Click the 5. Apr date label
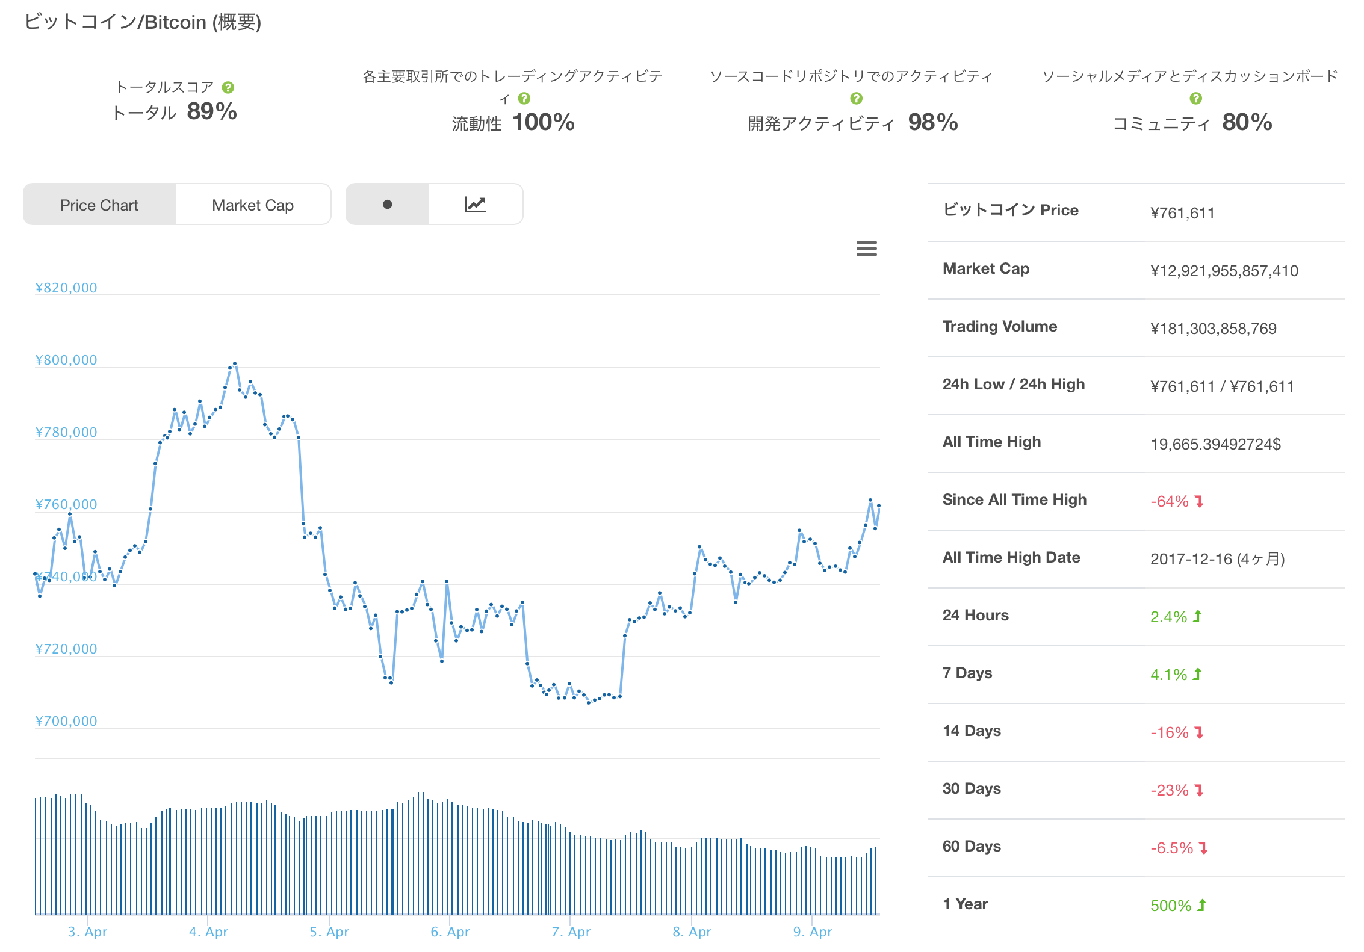This screenshot has height=952, width=1364. click(329, 932)
